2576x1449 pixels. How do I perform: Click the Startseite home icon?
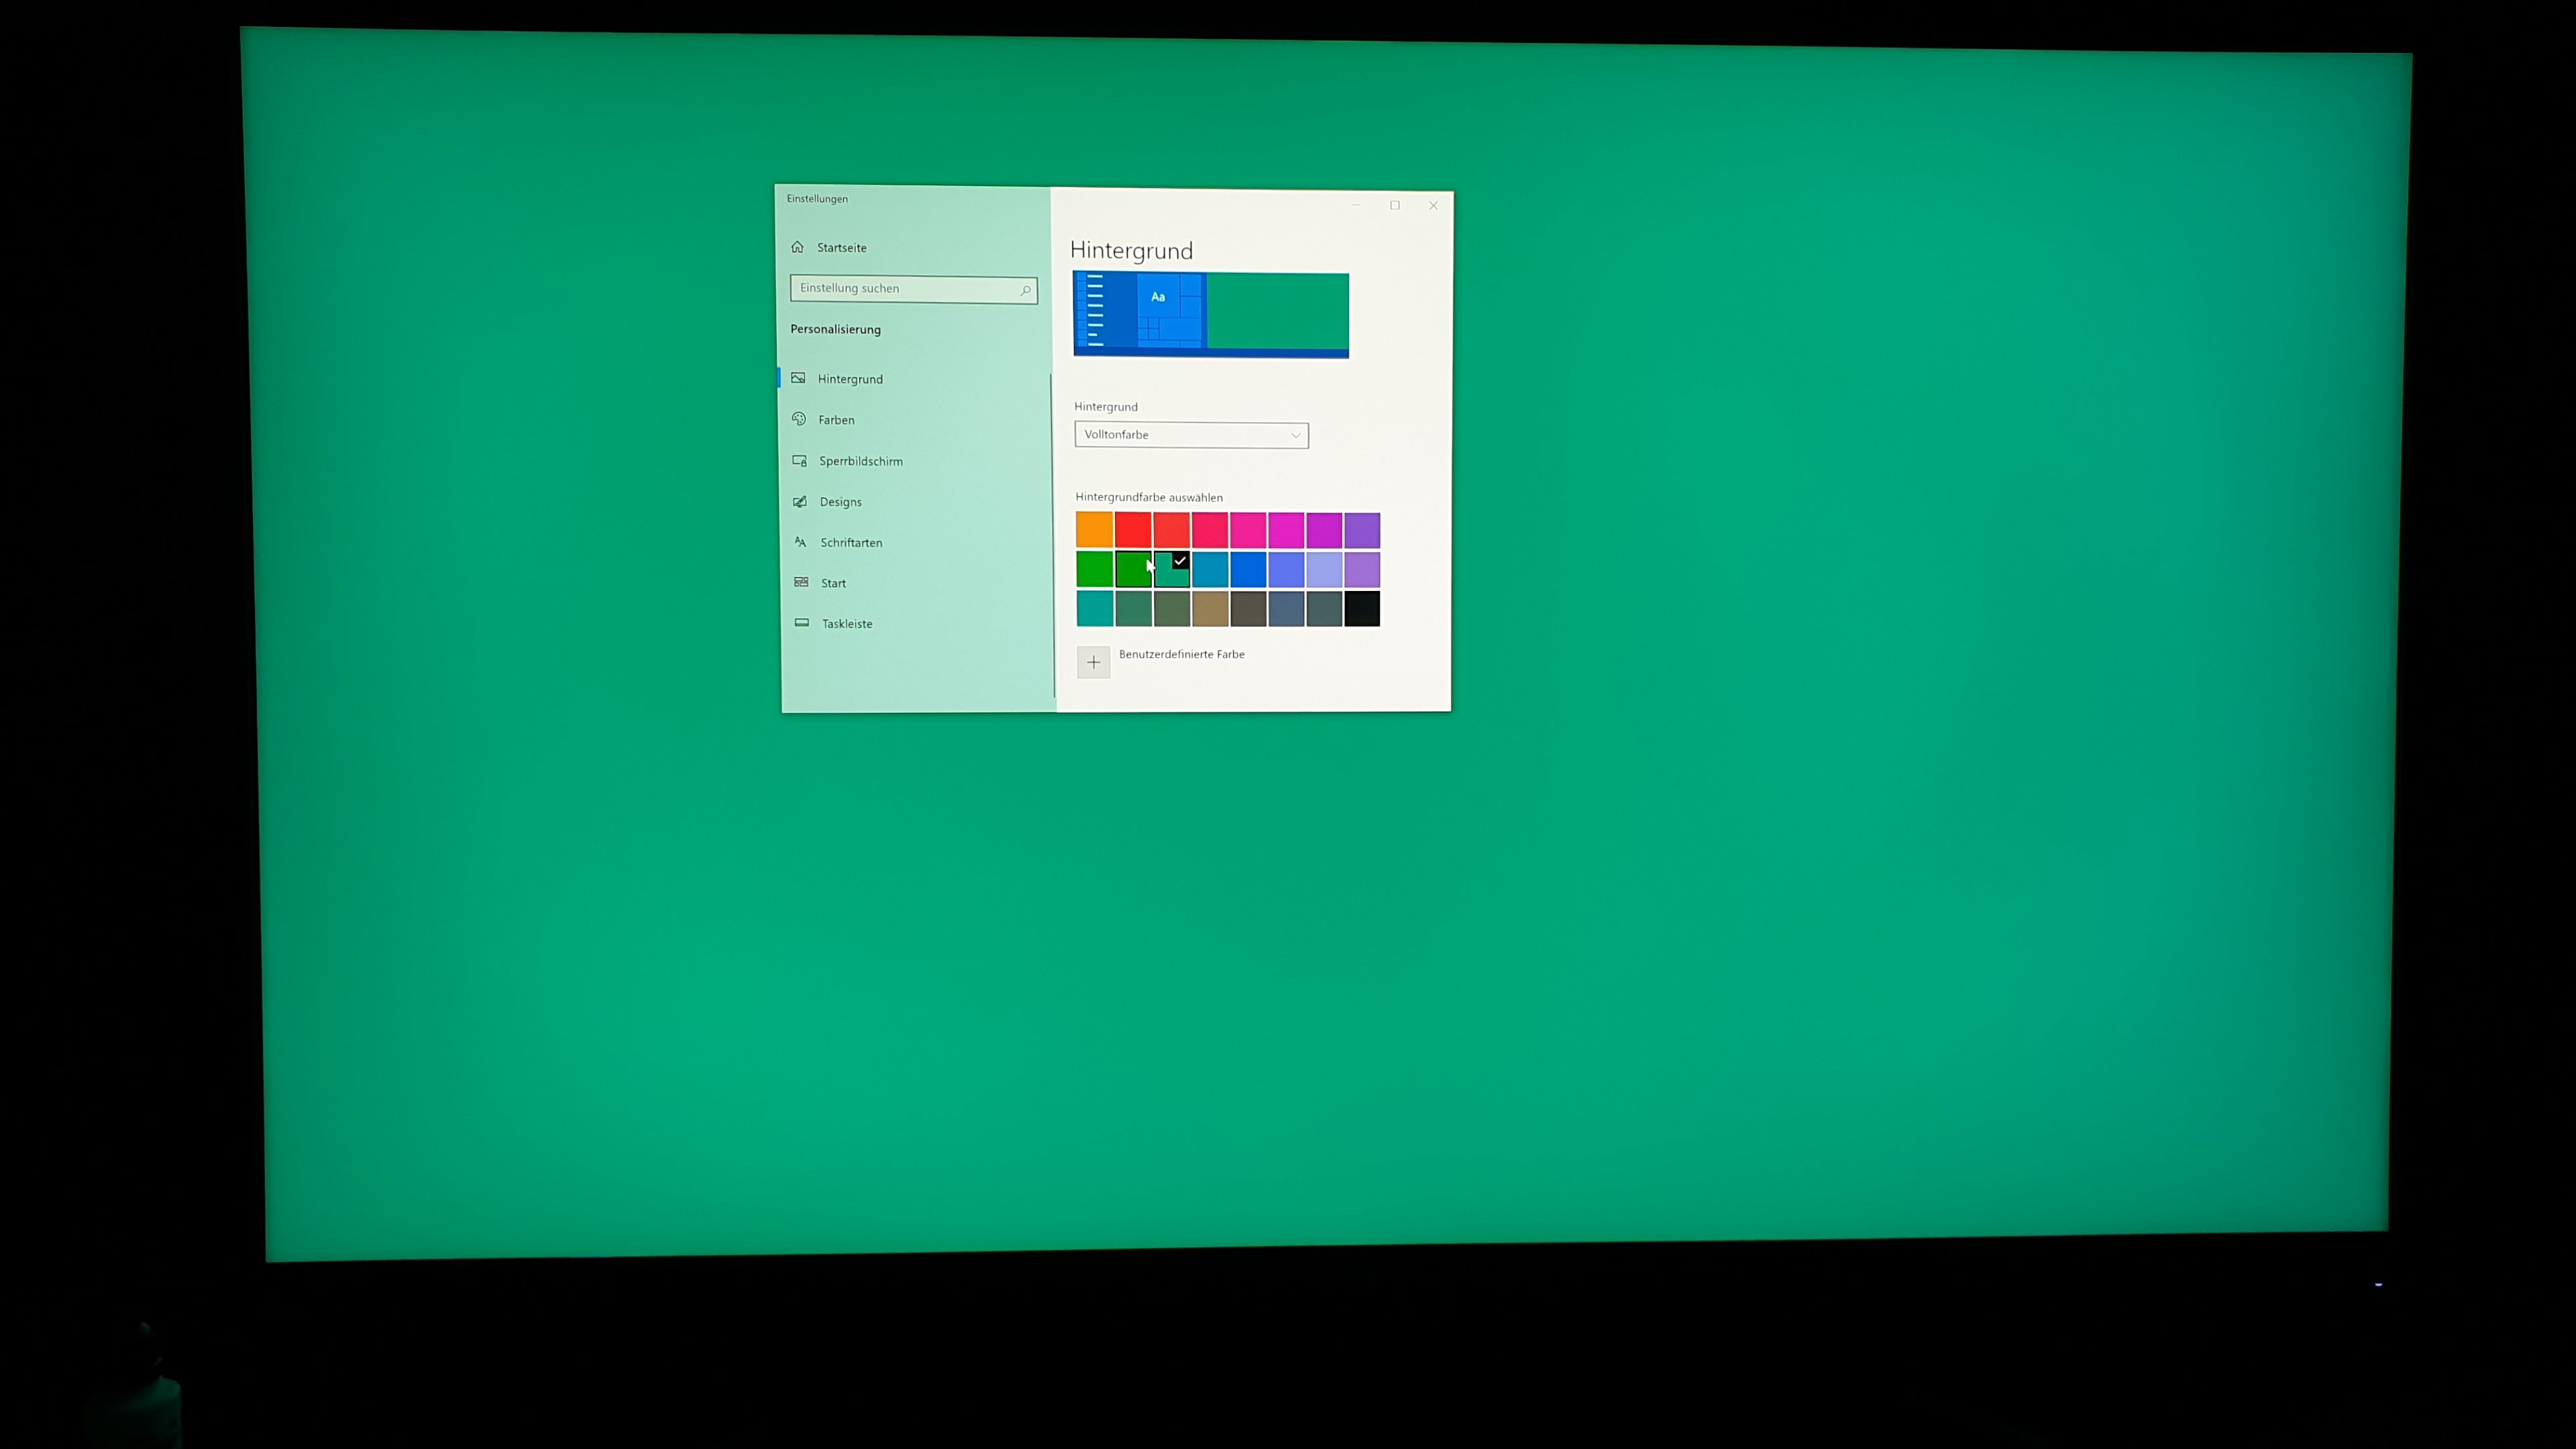click(797, 247)
